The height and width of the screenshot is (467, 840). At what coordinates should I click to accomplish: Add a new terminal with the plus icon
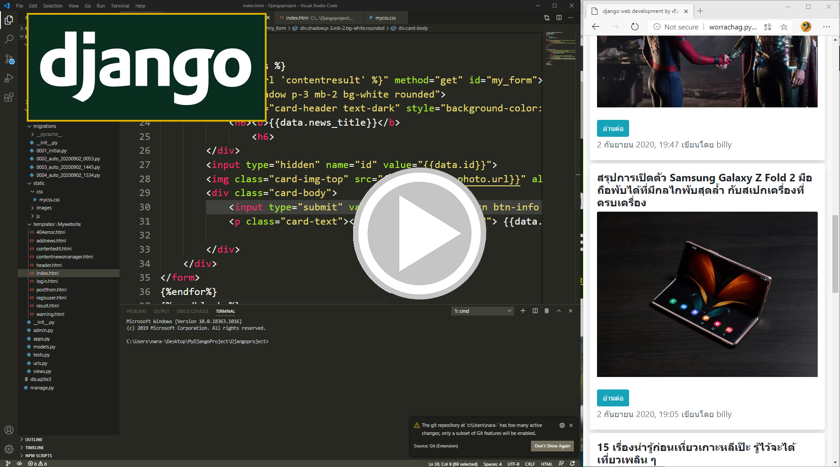coord(523,311)
